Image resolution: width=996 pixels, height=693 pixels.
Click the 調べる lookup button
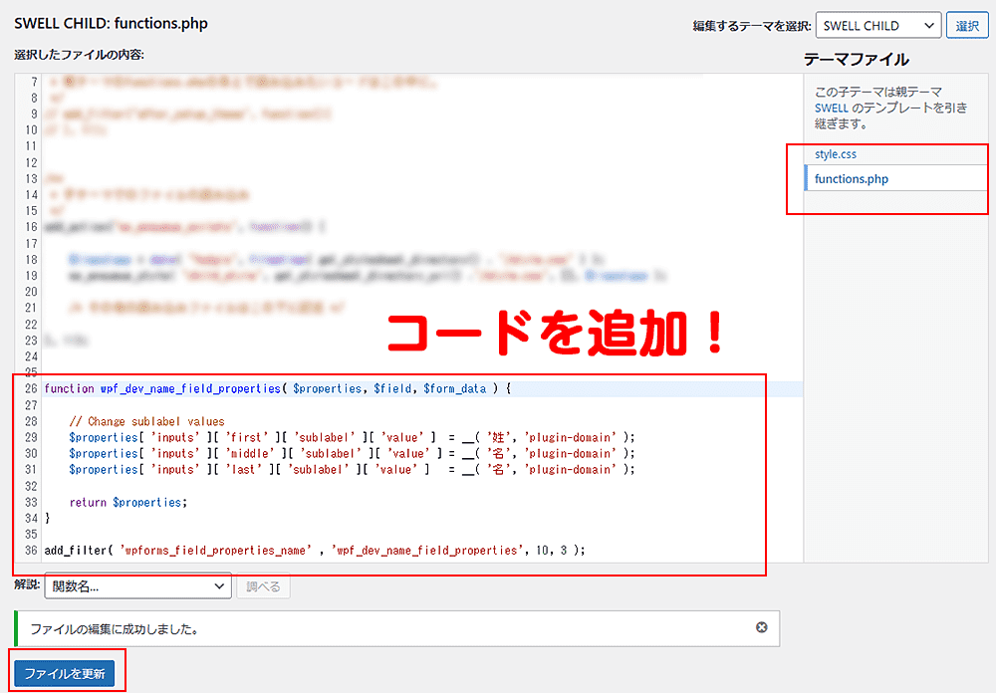coord(264,586)
